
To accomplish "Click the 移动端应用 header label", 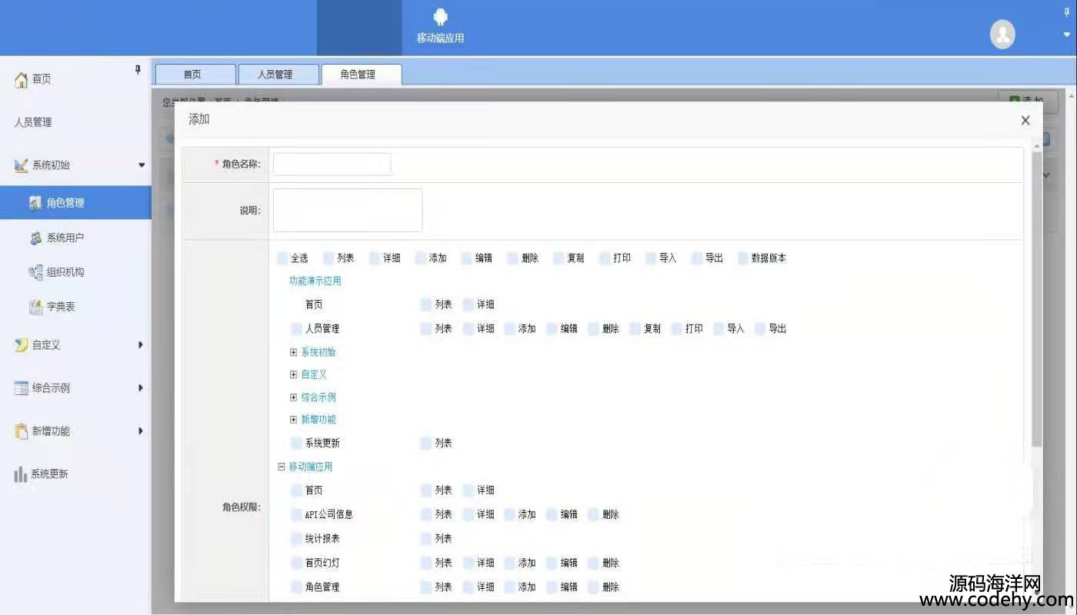I will [440, 38].
